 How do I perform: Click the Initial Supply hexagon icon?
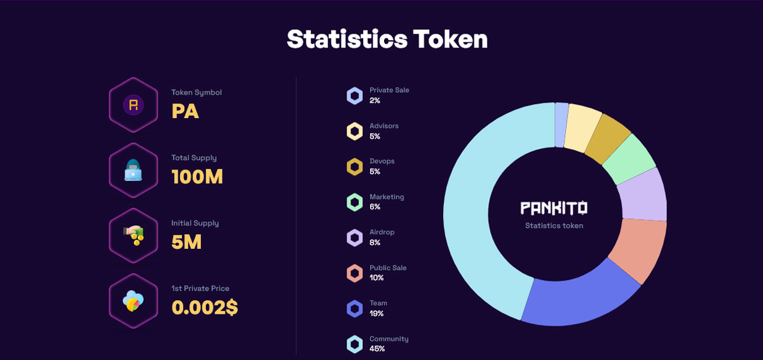134,236
